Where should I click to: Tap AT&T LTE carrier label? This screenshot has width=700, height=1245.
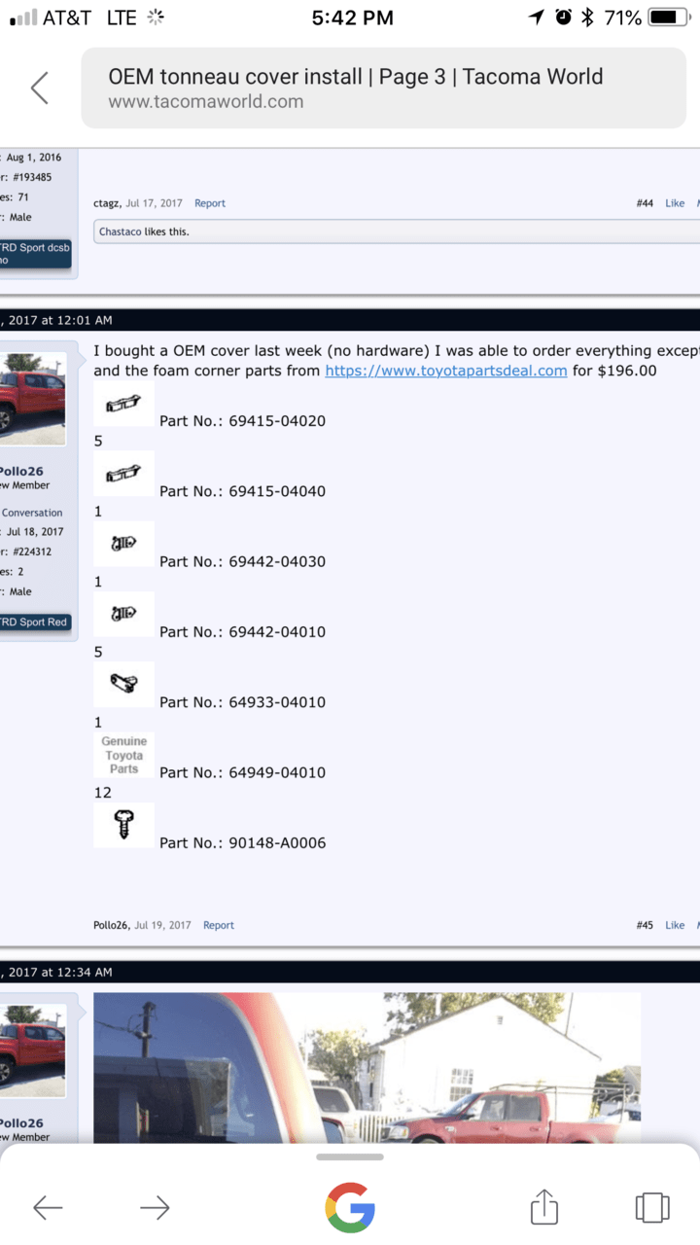pos(88,18)
